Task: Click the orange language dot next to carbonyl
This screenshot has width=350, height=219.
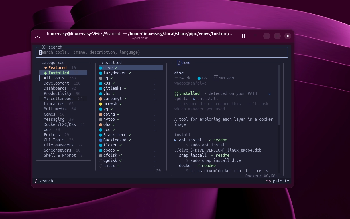Action: (101, 99)
